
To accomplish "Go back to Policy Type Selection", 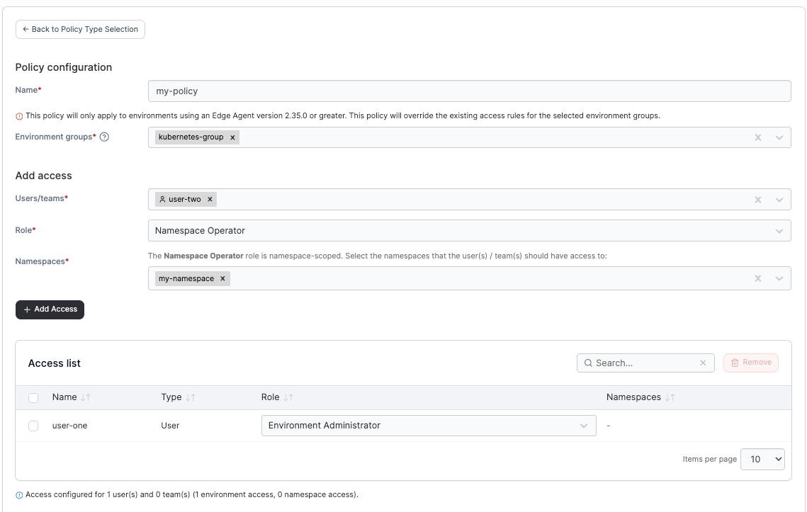I will click(x=80, y=30).
